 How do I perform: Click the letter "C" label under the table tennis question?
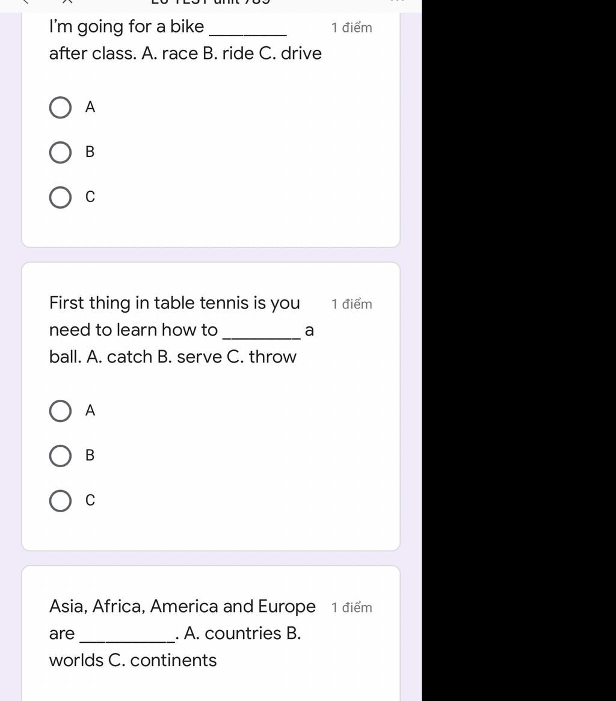[90, 501]
